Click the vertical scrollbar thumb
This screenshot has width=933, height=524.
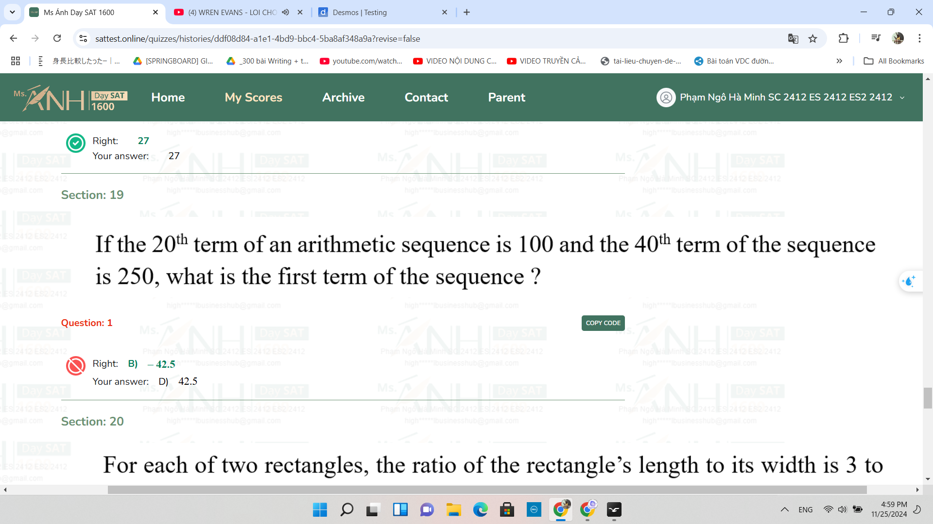(928, 398)
